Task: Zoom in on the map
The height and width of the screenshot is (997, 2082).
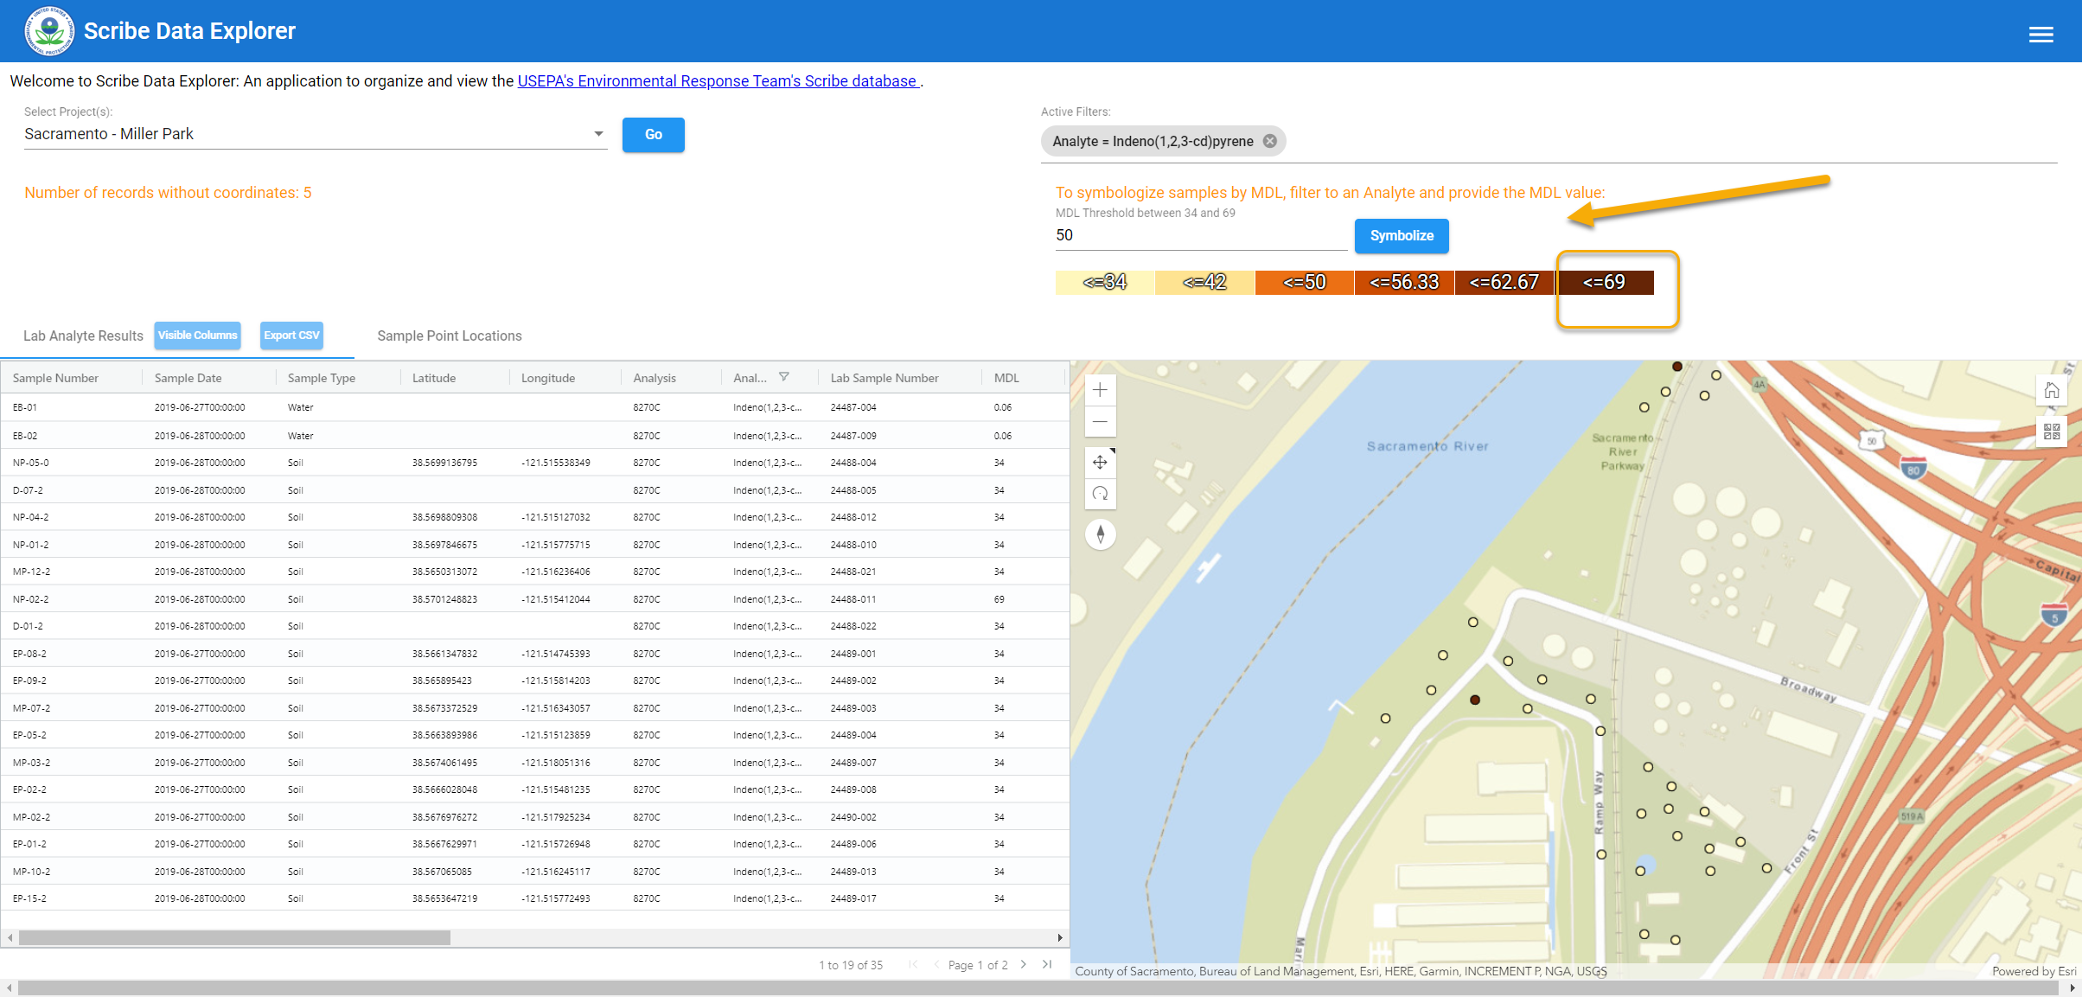Action: (x=1100, y=390)
